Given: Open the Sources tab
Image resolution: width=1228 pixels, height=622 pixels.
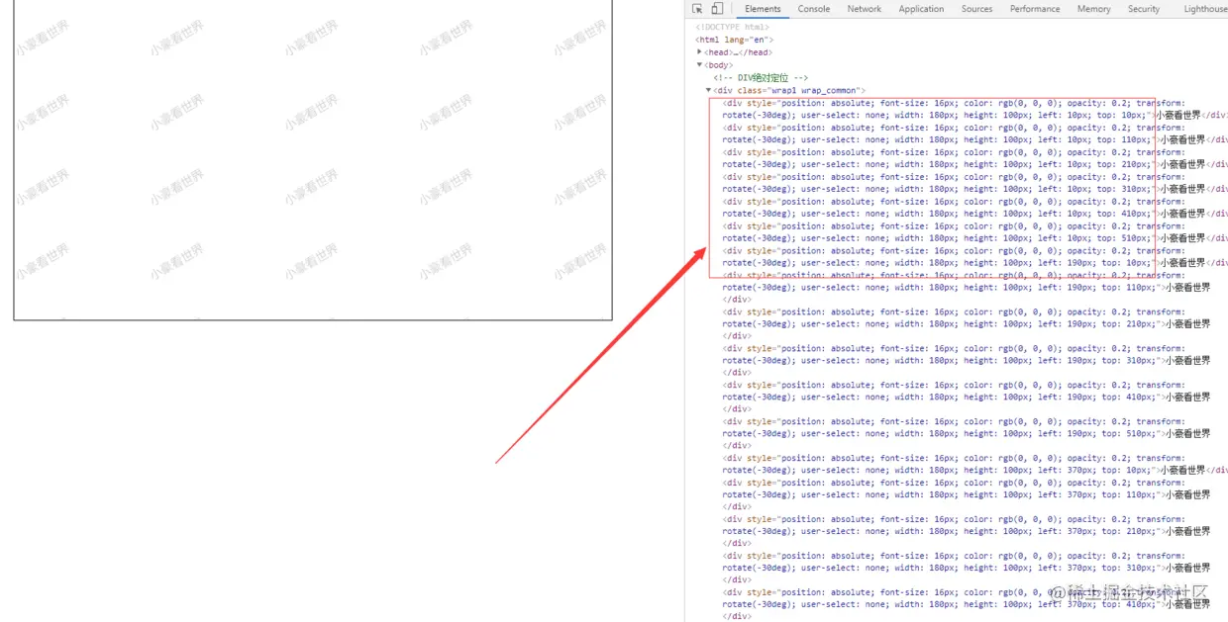Looking at the screenshot, I should tap(976, 9).
